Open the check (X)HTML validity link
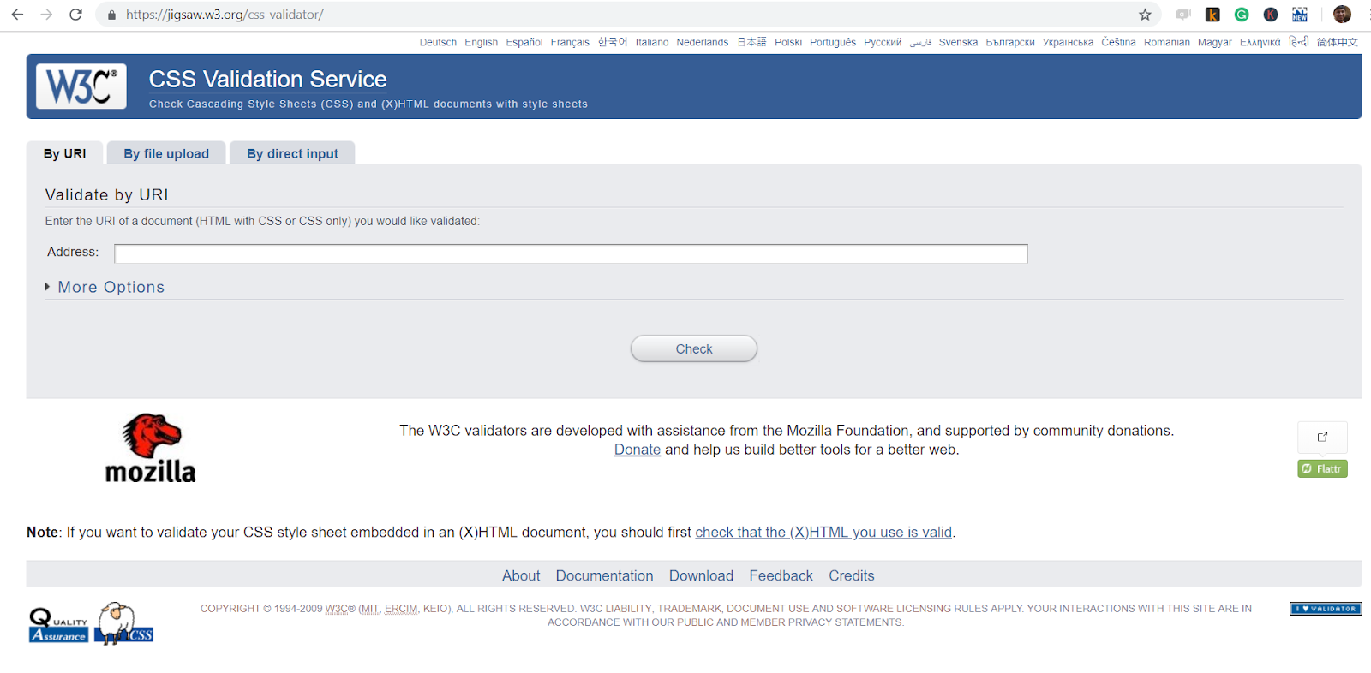The height and width of the screenshot is (673, 1371). pos(823,533)
